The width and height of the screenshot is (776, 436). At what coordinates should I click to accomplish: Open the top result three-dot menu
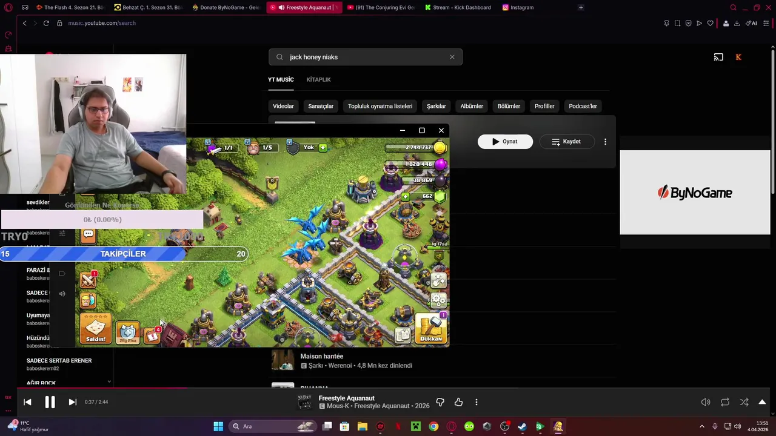605,142
